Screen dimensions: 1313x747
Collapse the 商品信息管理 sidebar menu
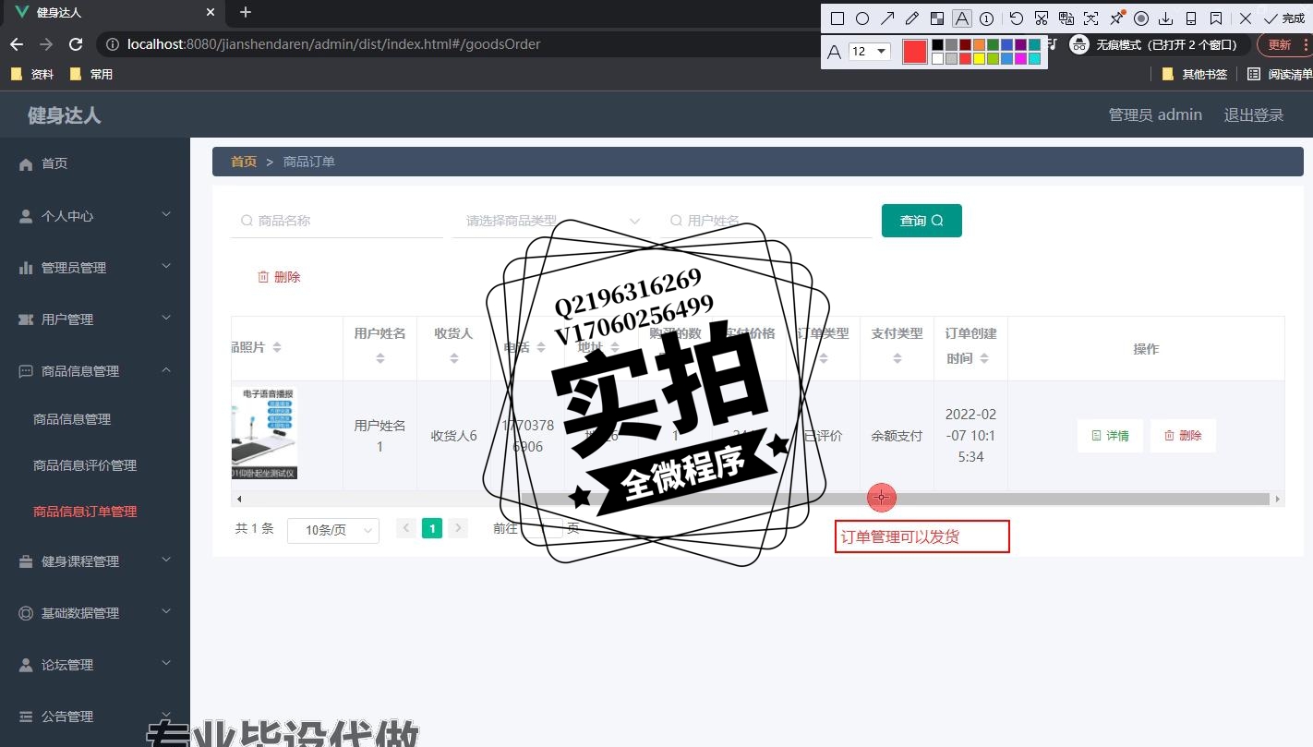point(95,370)
